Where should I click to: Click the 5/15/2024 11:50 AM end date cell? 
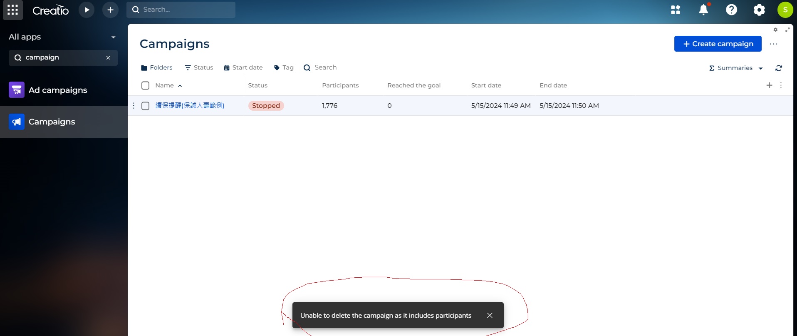pos(569,106)
